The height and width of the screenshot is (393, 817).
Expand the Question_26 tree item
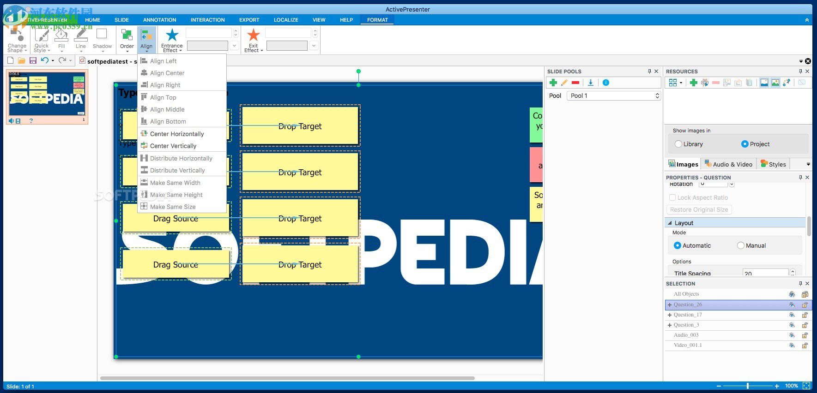tap(670, 304)
